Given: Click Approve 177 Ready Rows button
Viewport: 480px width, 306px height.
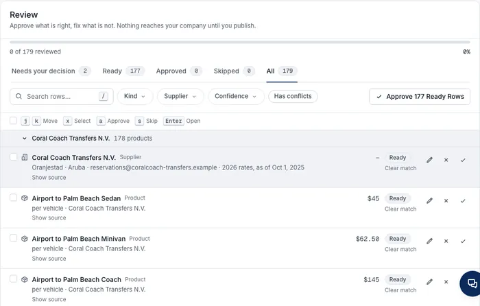Looking at the screenshot, I should tap(420, 97).
